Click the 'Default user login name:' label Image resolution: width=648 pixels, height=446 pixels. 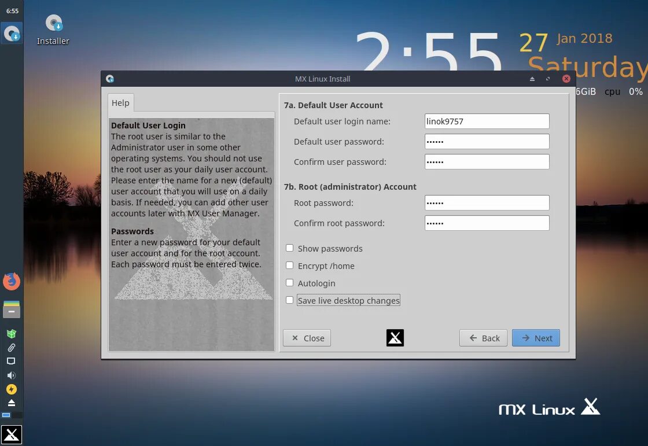click(342, 121)
